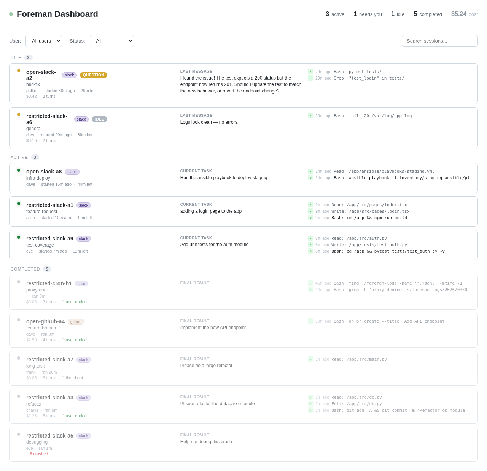Click the yellow status dot for open-slack-a2

click(19, 70)
